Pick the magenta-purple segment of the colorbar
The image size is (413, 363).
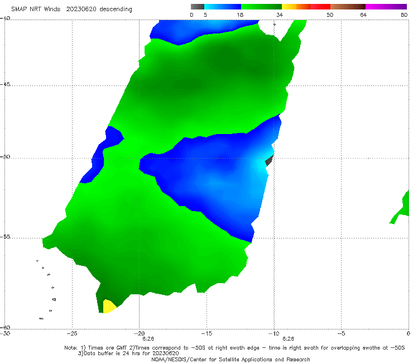coord(386,7)
